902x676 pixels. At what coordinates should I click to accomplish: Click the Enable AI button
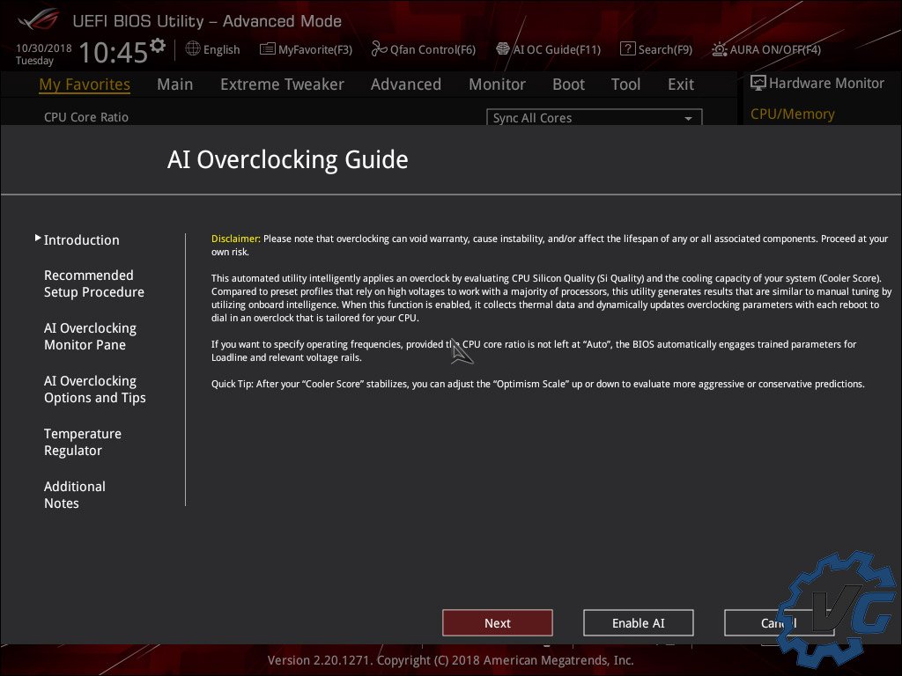(x=638, y=623)
